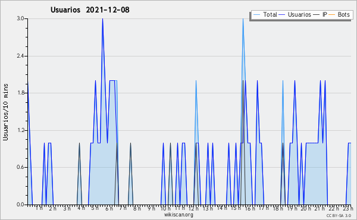Click the y-axis value 1.2

20,130
